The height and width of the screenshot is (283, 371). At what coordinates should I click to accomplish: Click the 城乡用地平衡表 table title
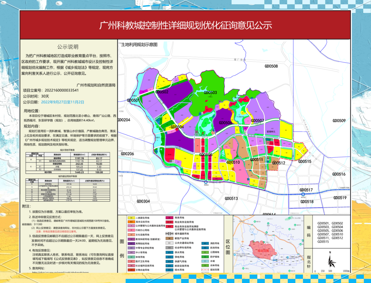coord(67,150)
